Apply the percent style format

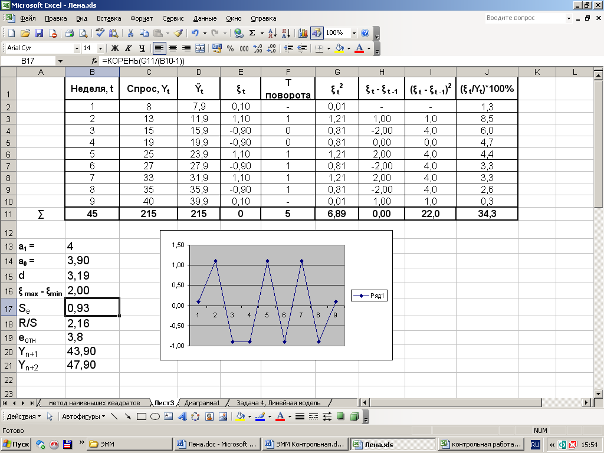(x=230, y=48)
